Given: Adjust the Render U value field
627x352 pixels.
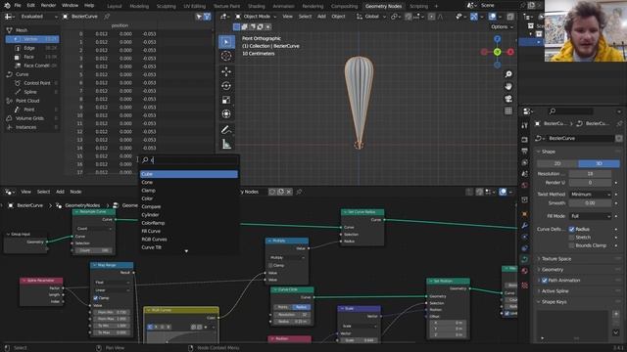Looking at the screenshot, I should click(590, 183).
